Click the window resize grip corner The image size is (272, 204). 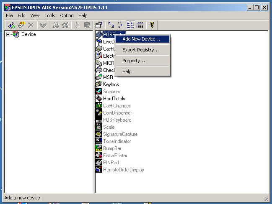[x=266, y=198]
